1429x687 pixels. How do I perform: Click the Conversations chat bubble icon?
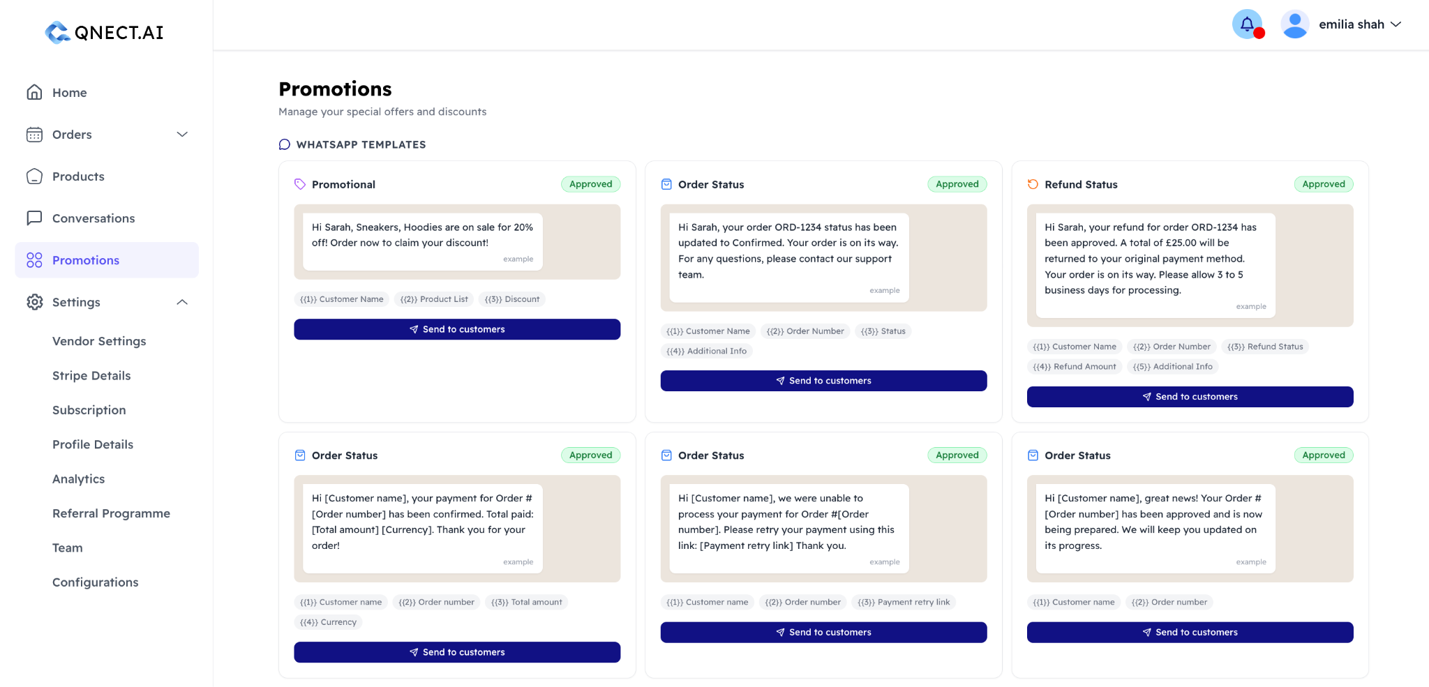pos(34,218)
